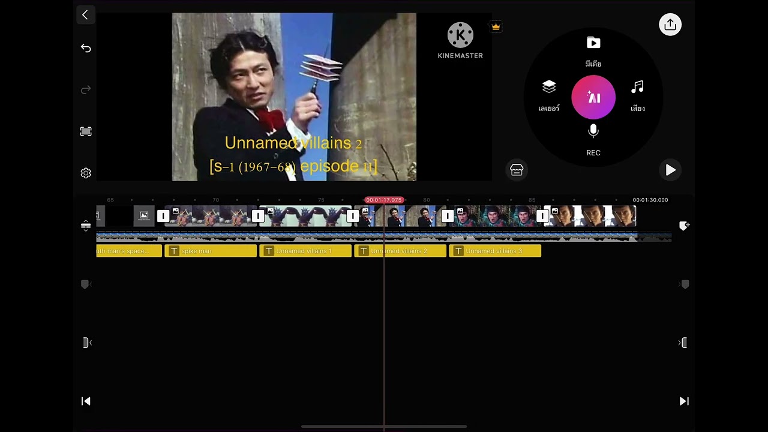Jump to the project end
Screen dimensions: 768x432
coord(684,401)
